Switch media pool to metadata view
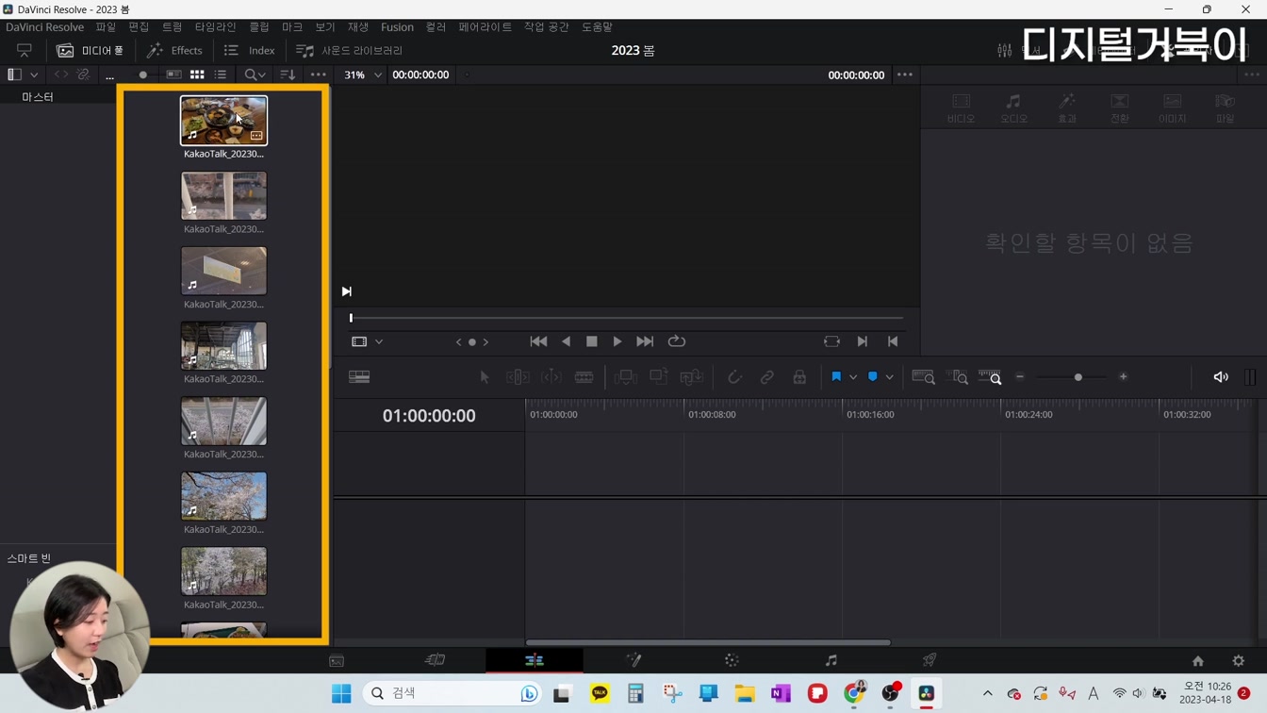1267x713 pixels. coord(173,75)
